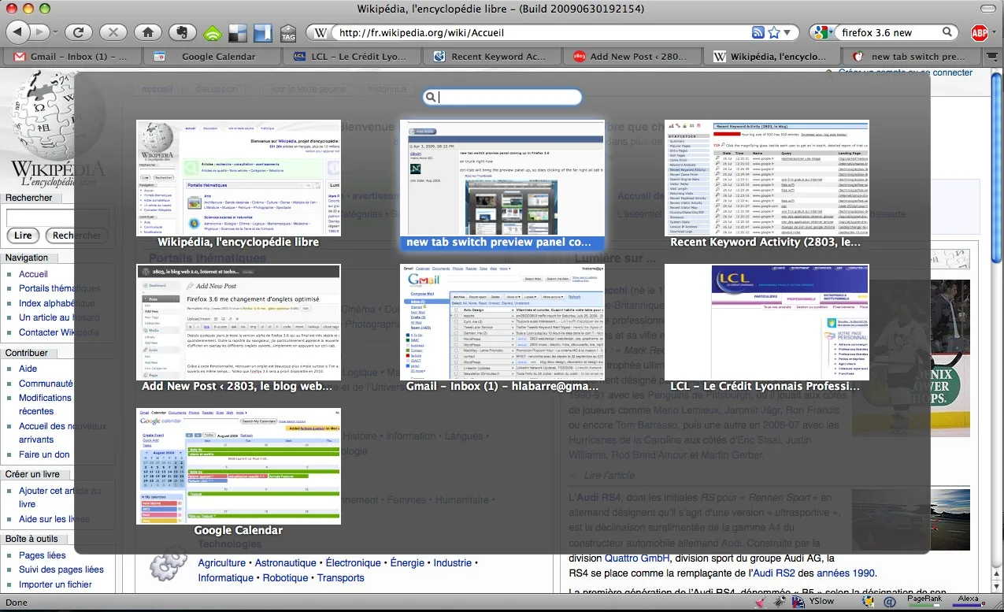This screenshot has height=612, width=1004.
Task: Select the Google Calendar preview thumbnail
Action: [239, 466]
